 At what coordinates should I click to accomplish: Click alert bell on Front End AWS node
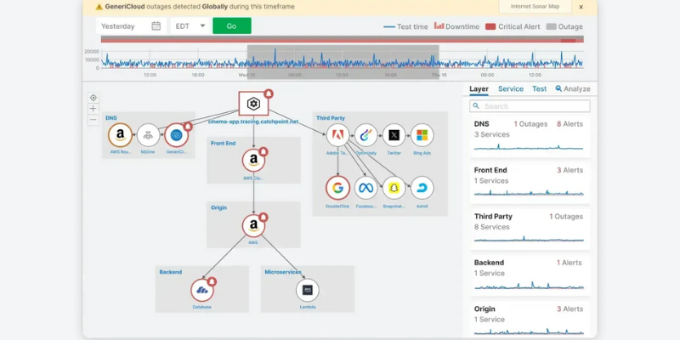[x=263, y=151]
